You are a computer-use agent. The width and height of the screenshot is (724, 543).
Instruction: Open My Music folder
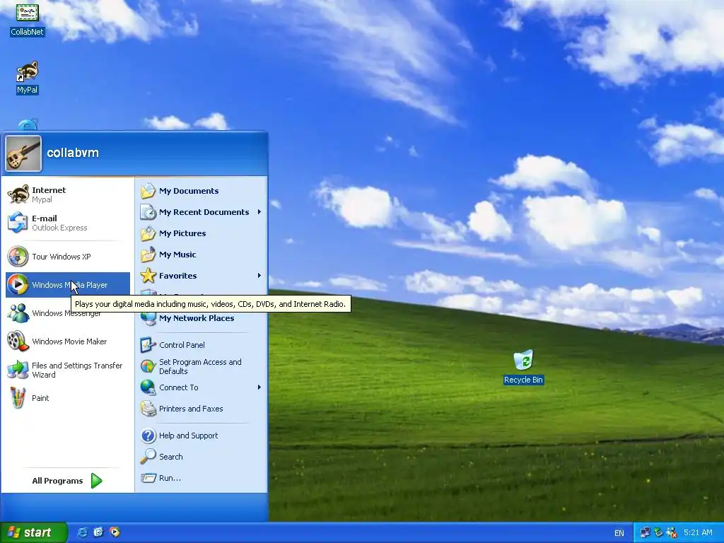pyautogui.click(x=202, y=255)
